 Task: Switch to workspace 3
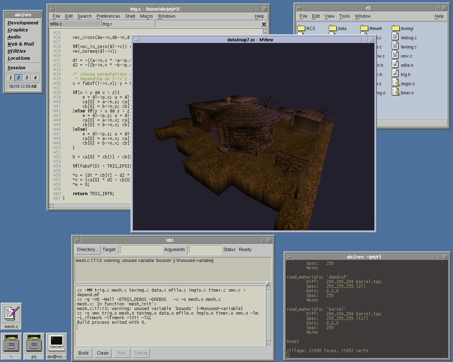click(27, 78)
